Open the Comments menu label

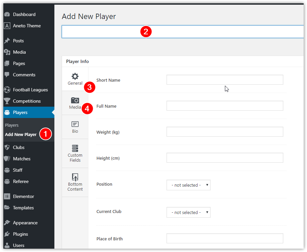[x=24, y=75]
